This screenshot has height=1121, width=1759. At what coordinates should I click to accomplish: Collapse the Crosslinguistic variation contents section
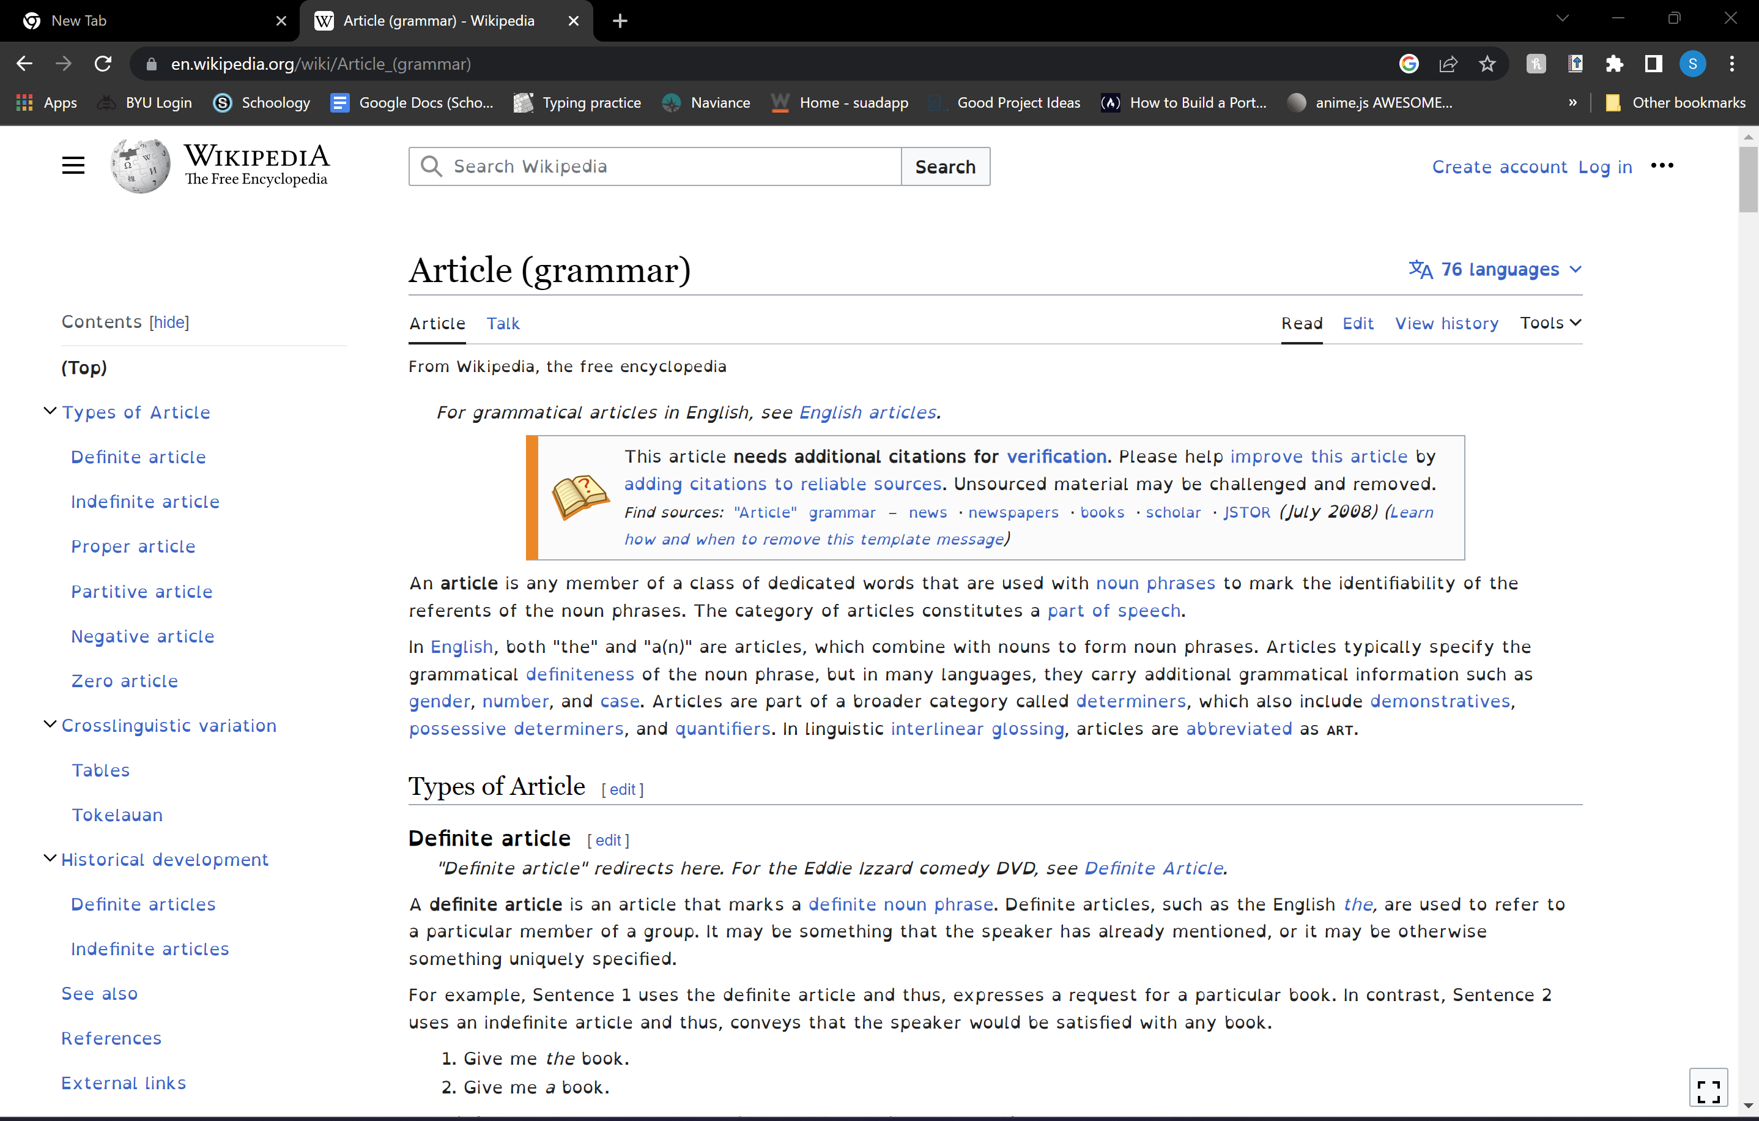tap(50, 724)
